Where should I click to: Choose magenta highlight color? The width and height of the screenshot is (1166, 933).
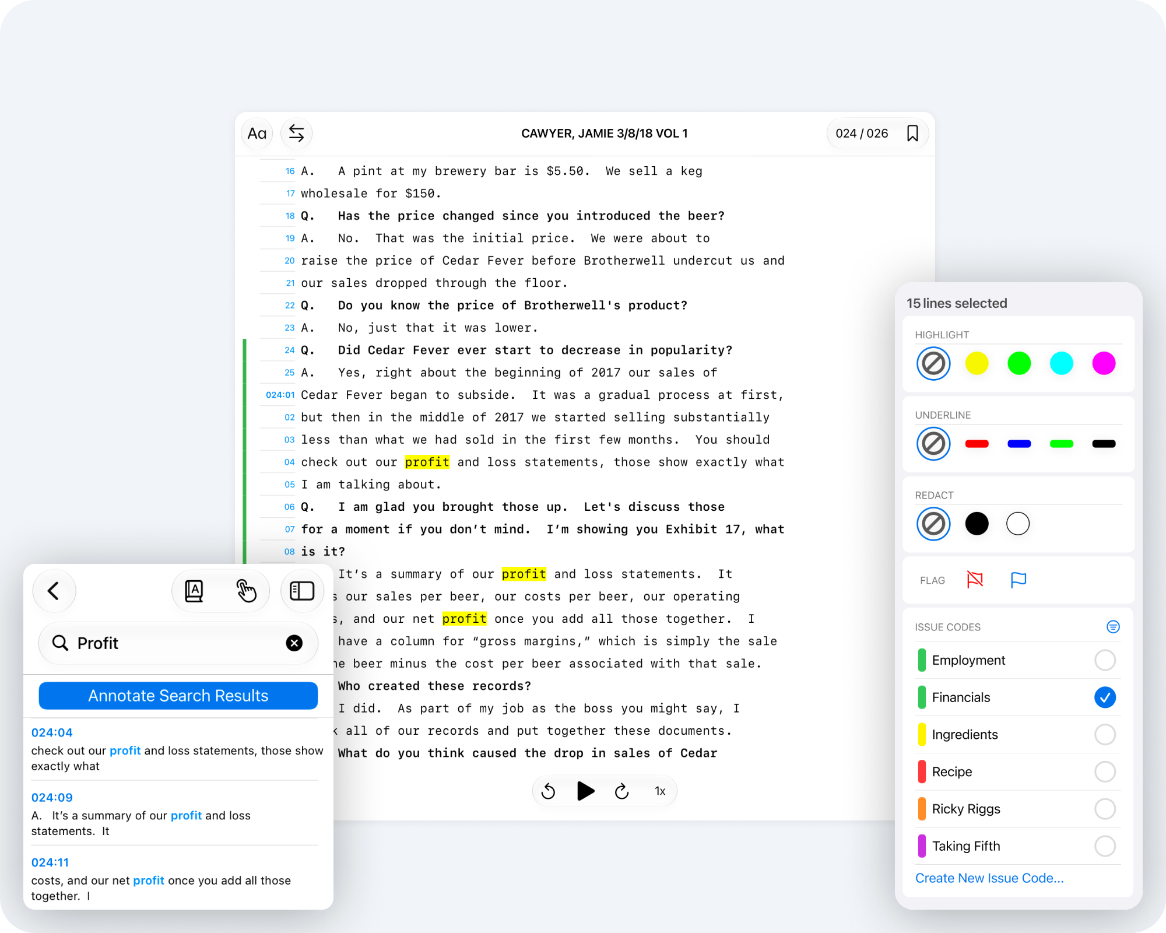pyautogui.click(x=1104, y=363)
